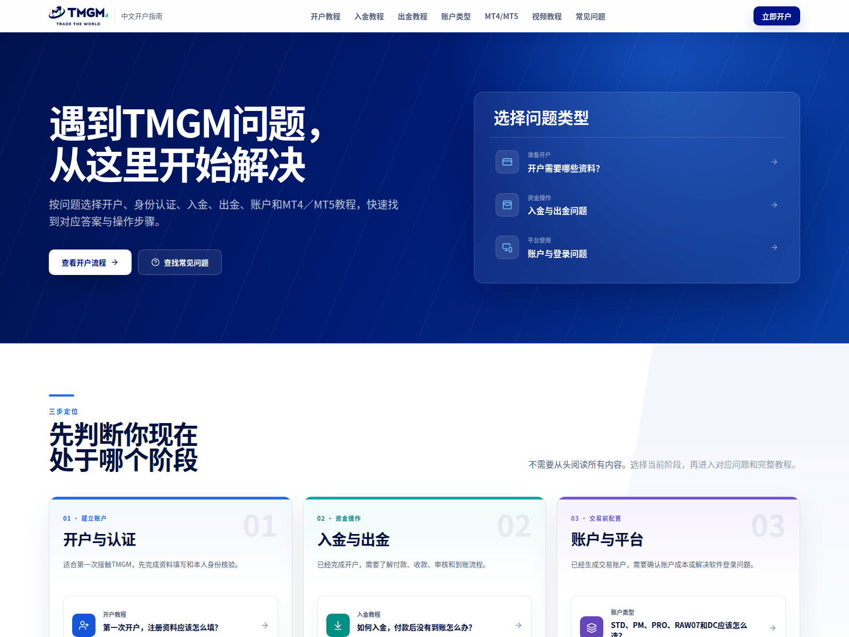Image resolution: width=849 pixels, height=637 pixels.
Task: Click the card icon beside 开户需要哪些资料
Action: click(507, 162)
